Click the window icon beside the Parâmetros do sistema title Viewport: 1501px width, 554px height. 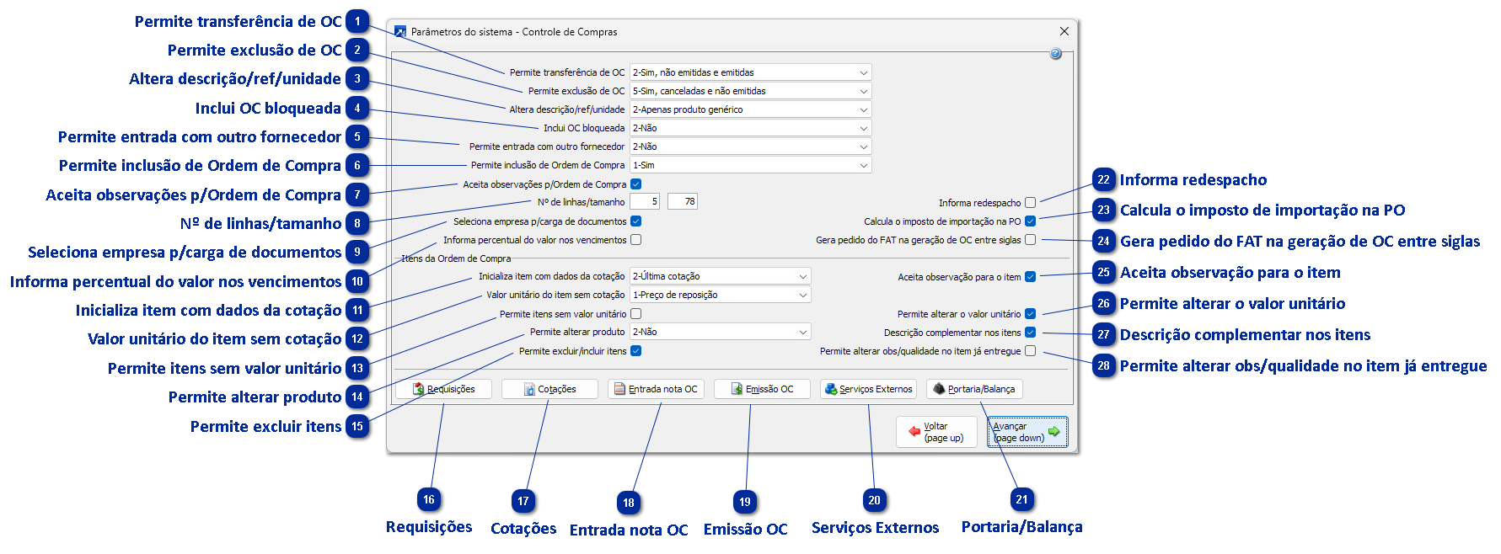(400, 32)
